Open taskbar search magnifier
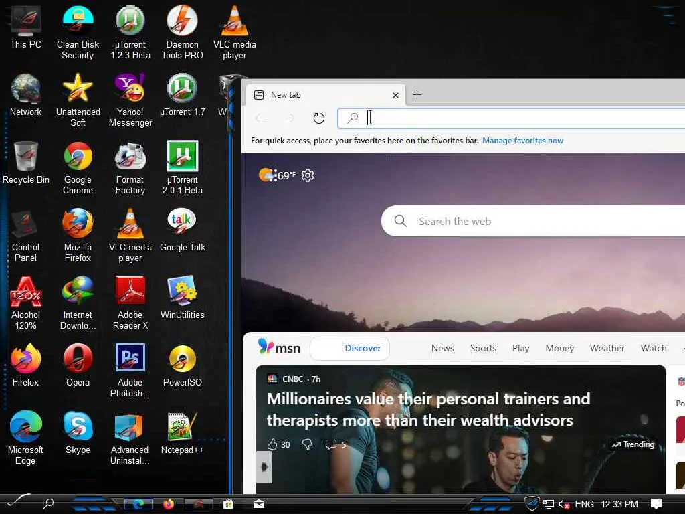Image resolution: width=685 pixels, height=514 pixels. click(x=48, y=503)
